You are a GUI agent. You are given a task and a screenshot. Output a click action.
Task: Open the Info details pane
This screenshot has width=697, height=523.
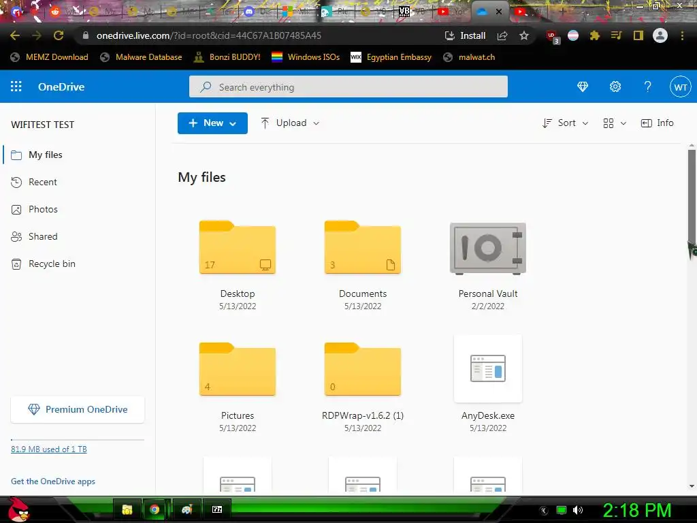657,123
